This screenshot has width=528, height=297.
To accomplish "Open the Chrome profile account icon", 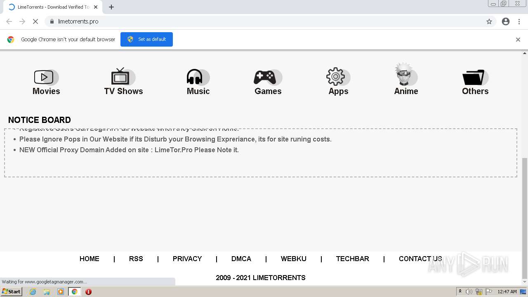I will point(506,21).
